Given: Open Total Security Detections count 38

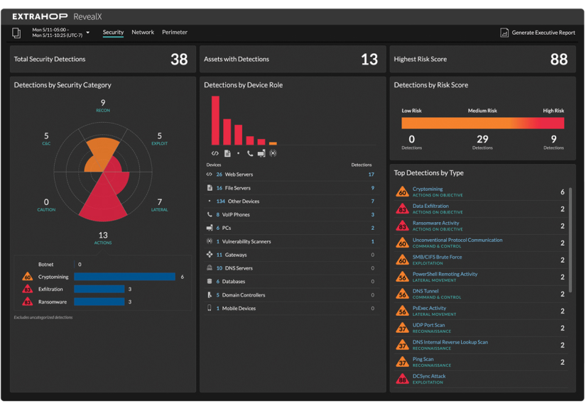Looking at the screenshot, I should (x=179, y=60).
